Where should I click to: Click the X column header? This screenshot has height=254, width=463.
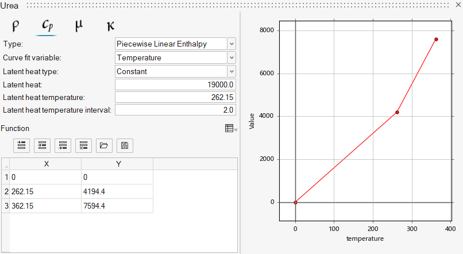pos(46,164)
